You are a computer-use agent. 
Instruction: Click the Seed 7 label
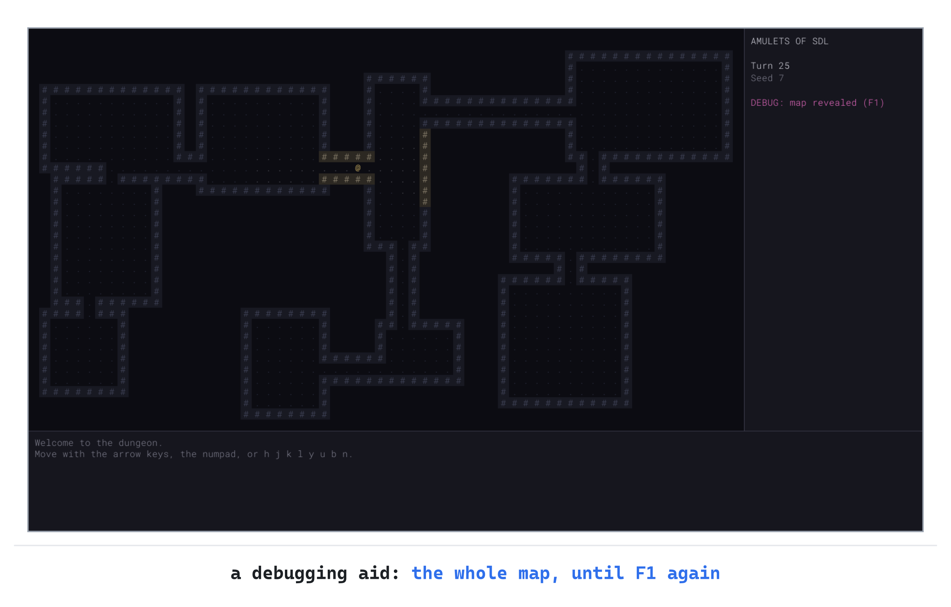767,78
